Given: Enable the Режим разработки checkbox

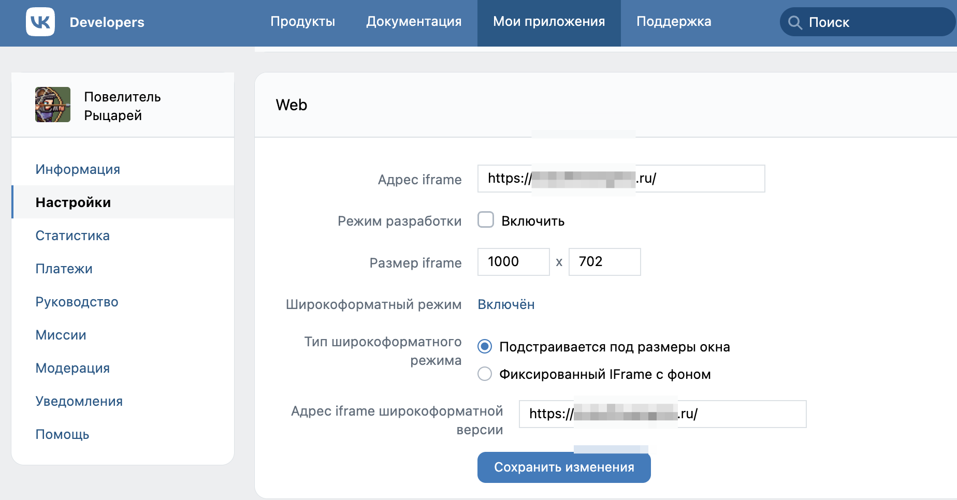Looking at the screenshot, I should [486, 220].
